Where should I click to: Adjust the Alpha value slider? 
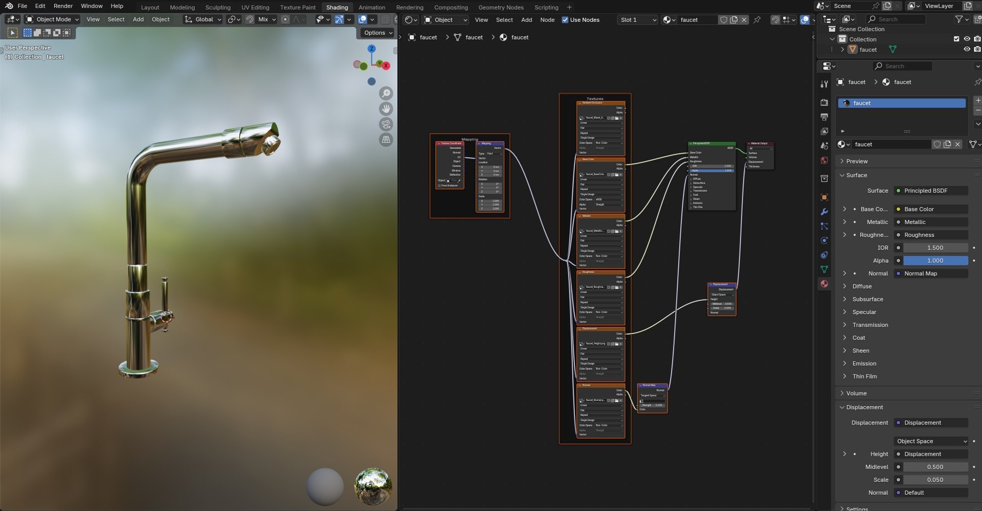point(935,261)
